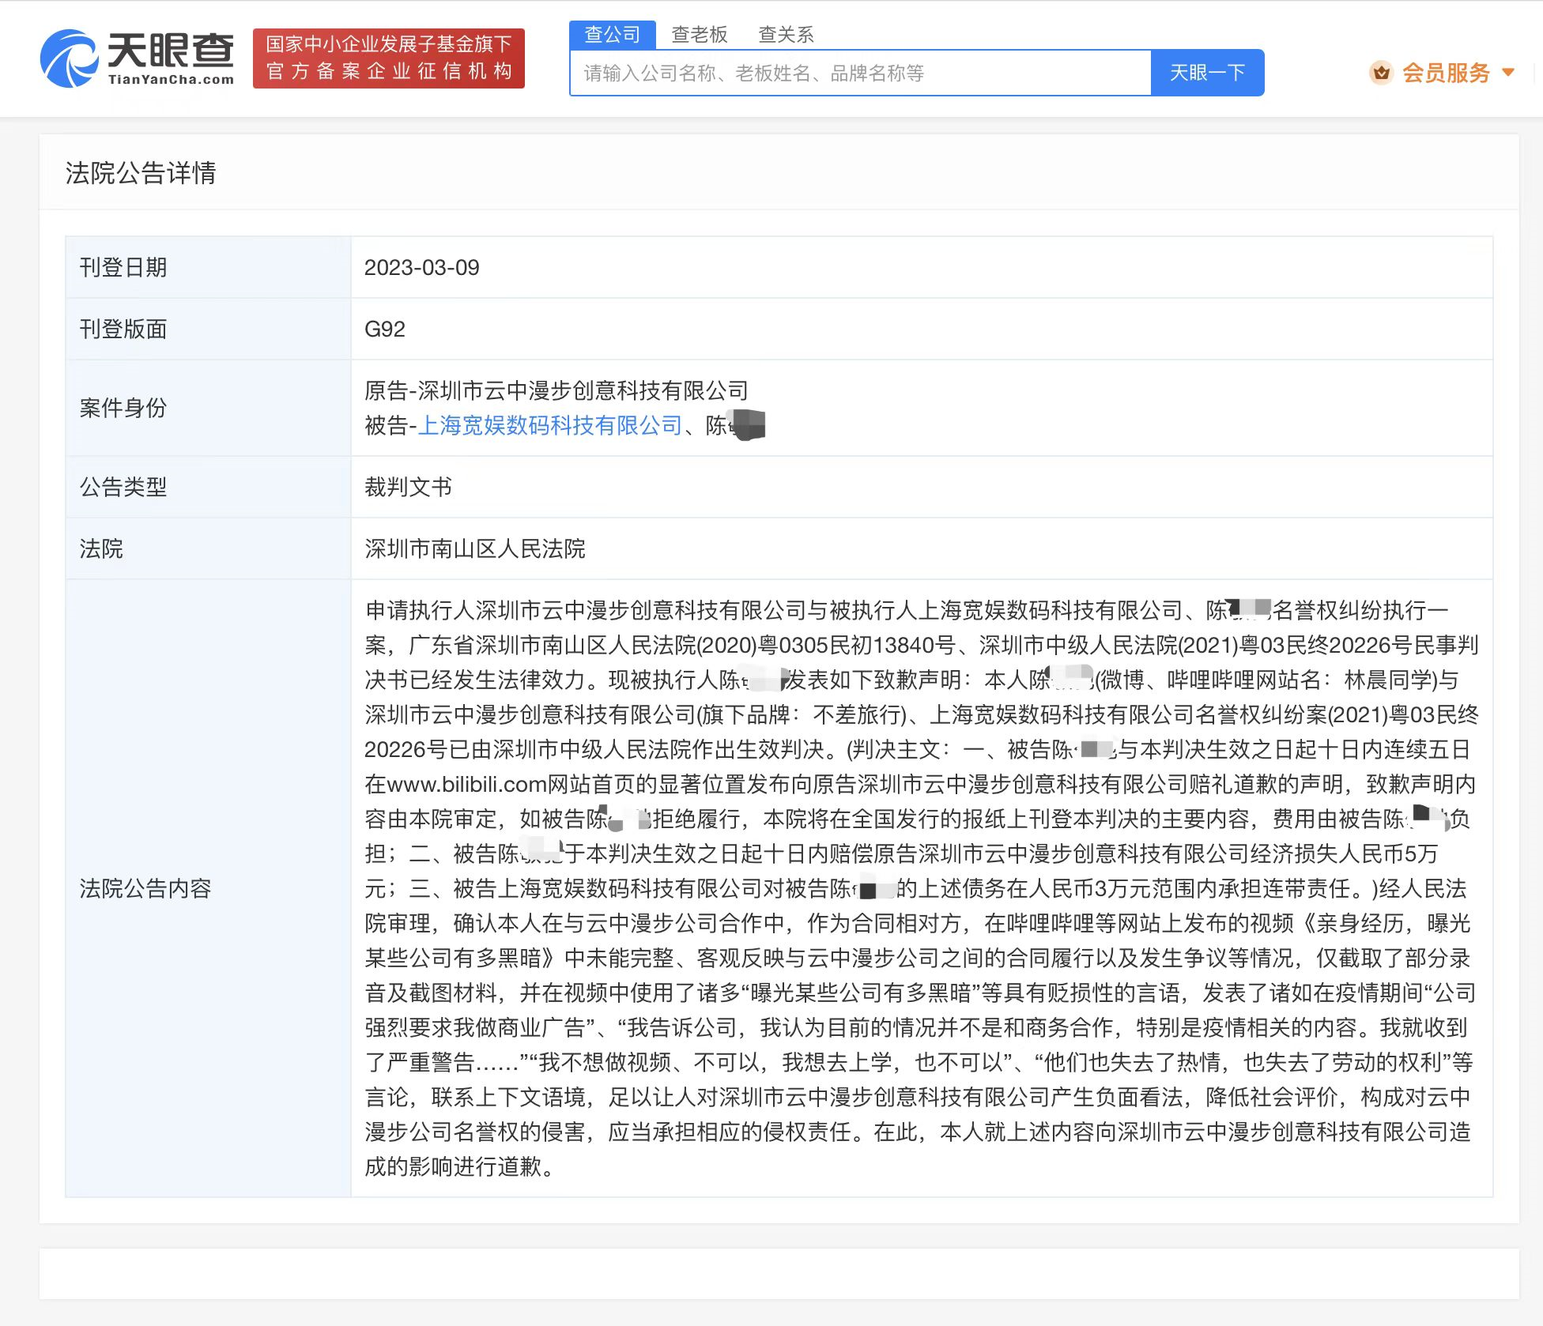Switch to the 查关系 tab

[786, 35]
